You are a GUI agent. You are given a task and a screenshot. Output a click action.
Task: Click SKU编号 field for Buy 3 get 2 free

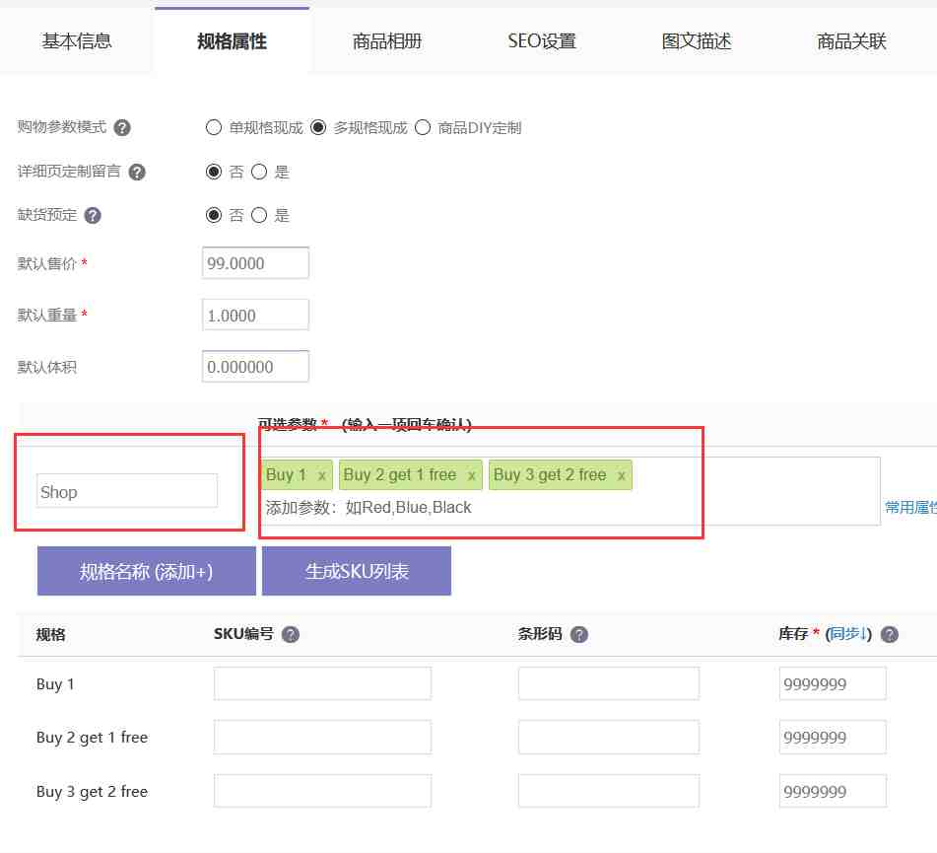tap(323, 792)
